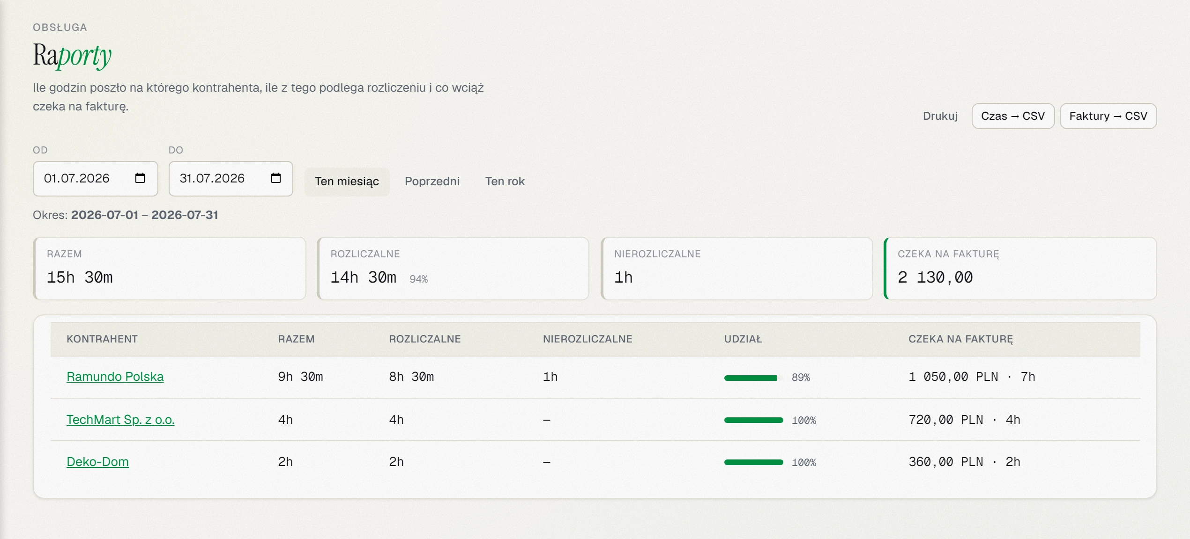Click the 89% share bar for Ramundo Polska
This screenshot has width=1190, height=539.
[x=753, y=378]
